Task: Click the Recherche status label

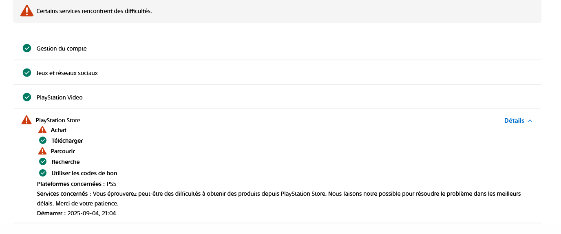Action: point(66,162)
